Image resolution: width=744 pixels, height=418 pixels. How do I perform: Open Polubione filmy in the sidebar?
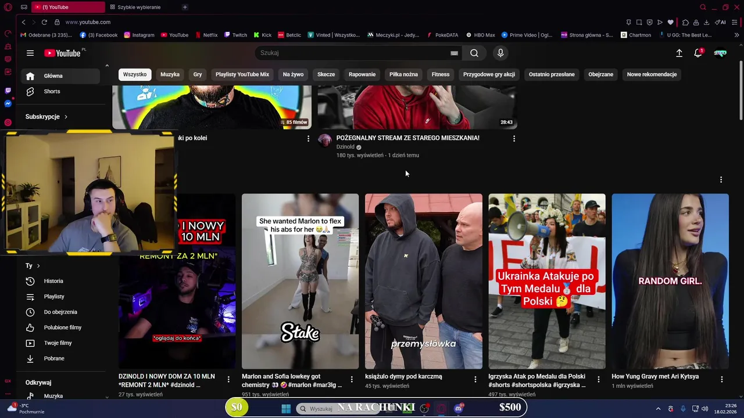61,327
